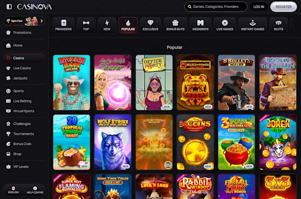Click the Register button
Image resolution: width=301 pixels, height=199 pixels.
283,7
